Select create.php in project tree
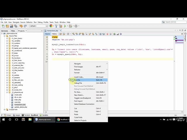The image size is (187, 140). click(18, 95)
